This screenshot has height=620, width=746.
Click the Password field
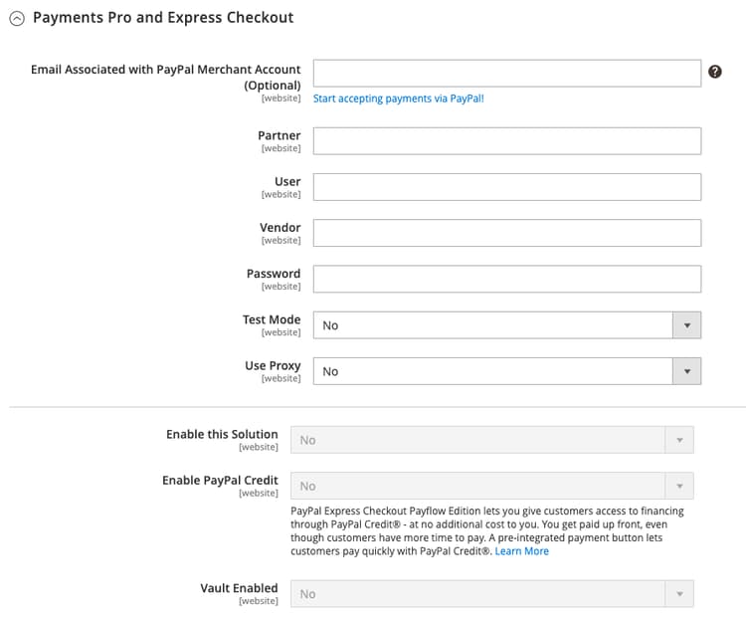pos(507,279)
